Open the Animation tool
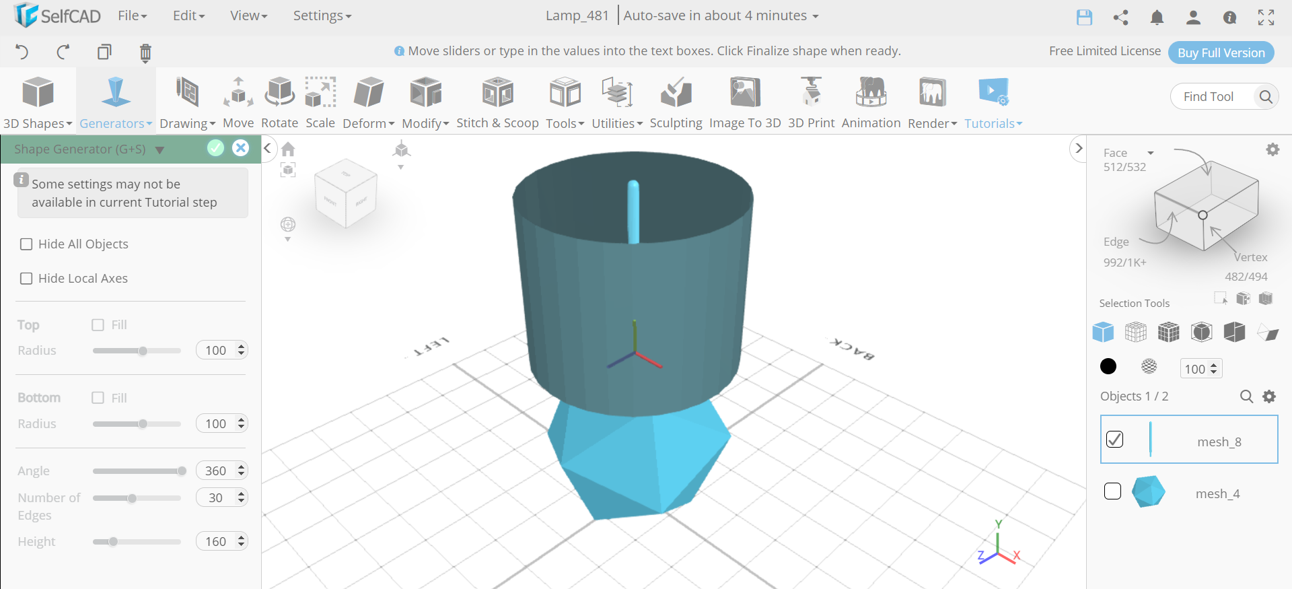The image size is (1292, 589). (871, 102)
